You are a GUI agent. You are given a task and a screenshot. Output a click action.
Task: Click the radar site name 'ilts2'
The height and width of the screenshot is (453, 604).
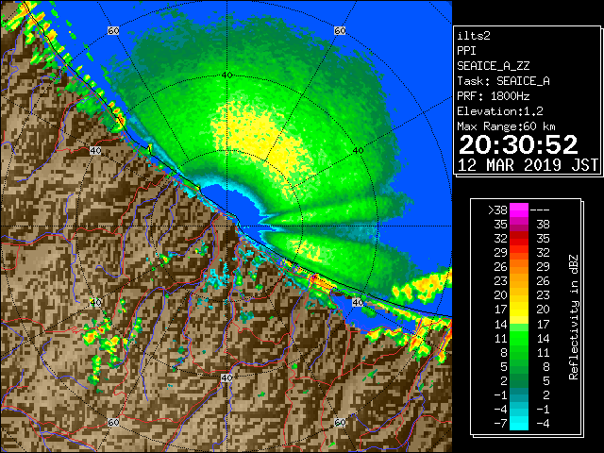[474, 36]
